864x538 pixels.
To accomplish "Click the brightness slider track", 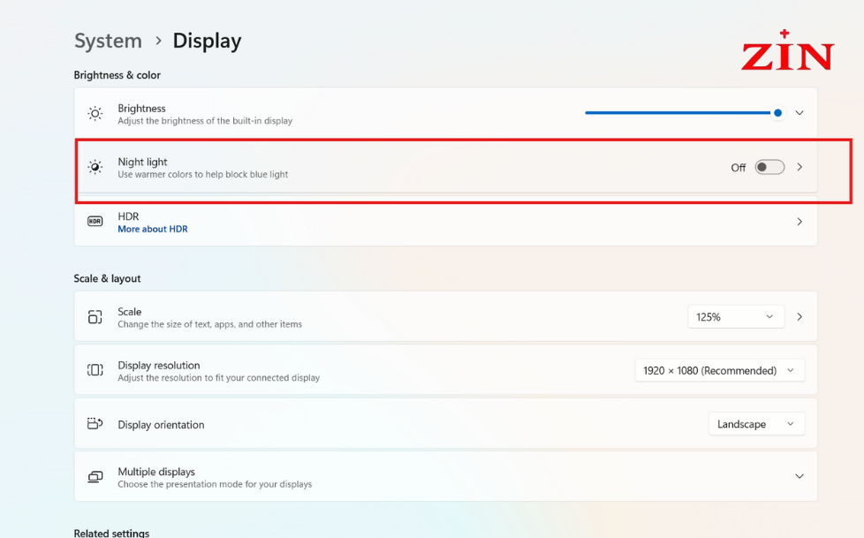I will click(681, 113).
